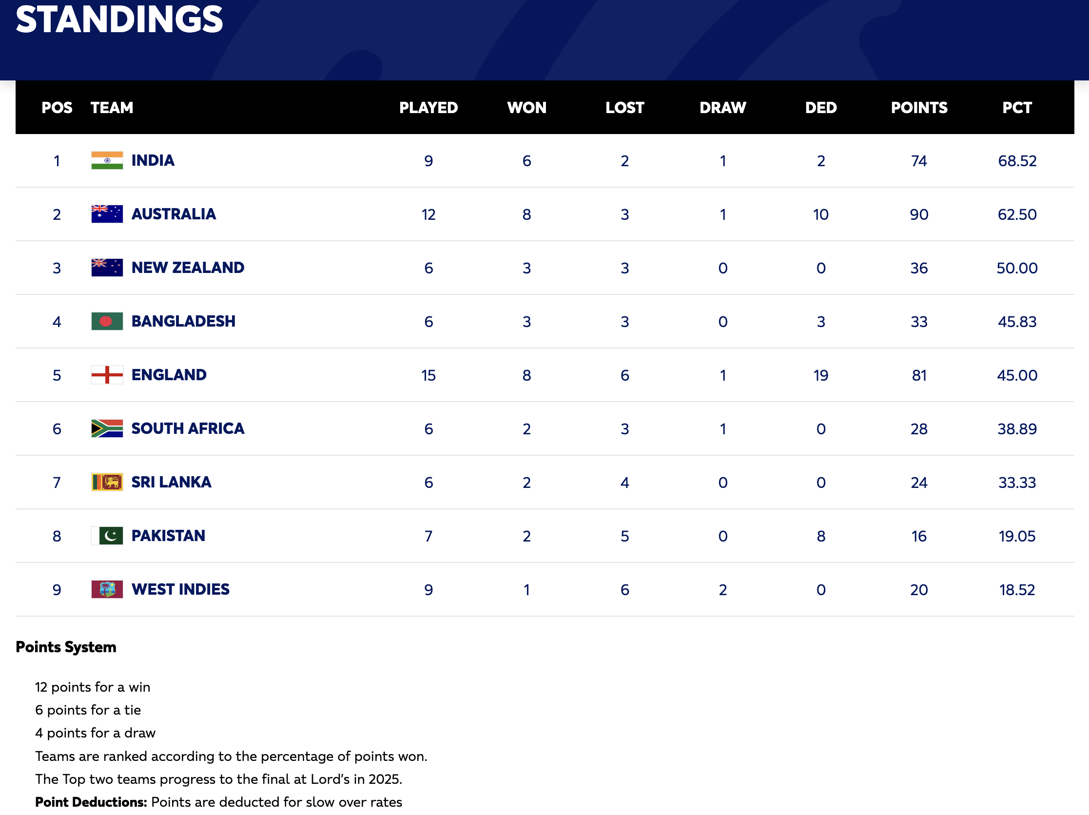Click the England flag icon
The image size is (1089, 815).
pos(107,375)
